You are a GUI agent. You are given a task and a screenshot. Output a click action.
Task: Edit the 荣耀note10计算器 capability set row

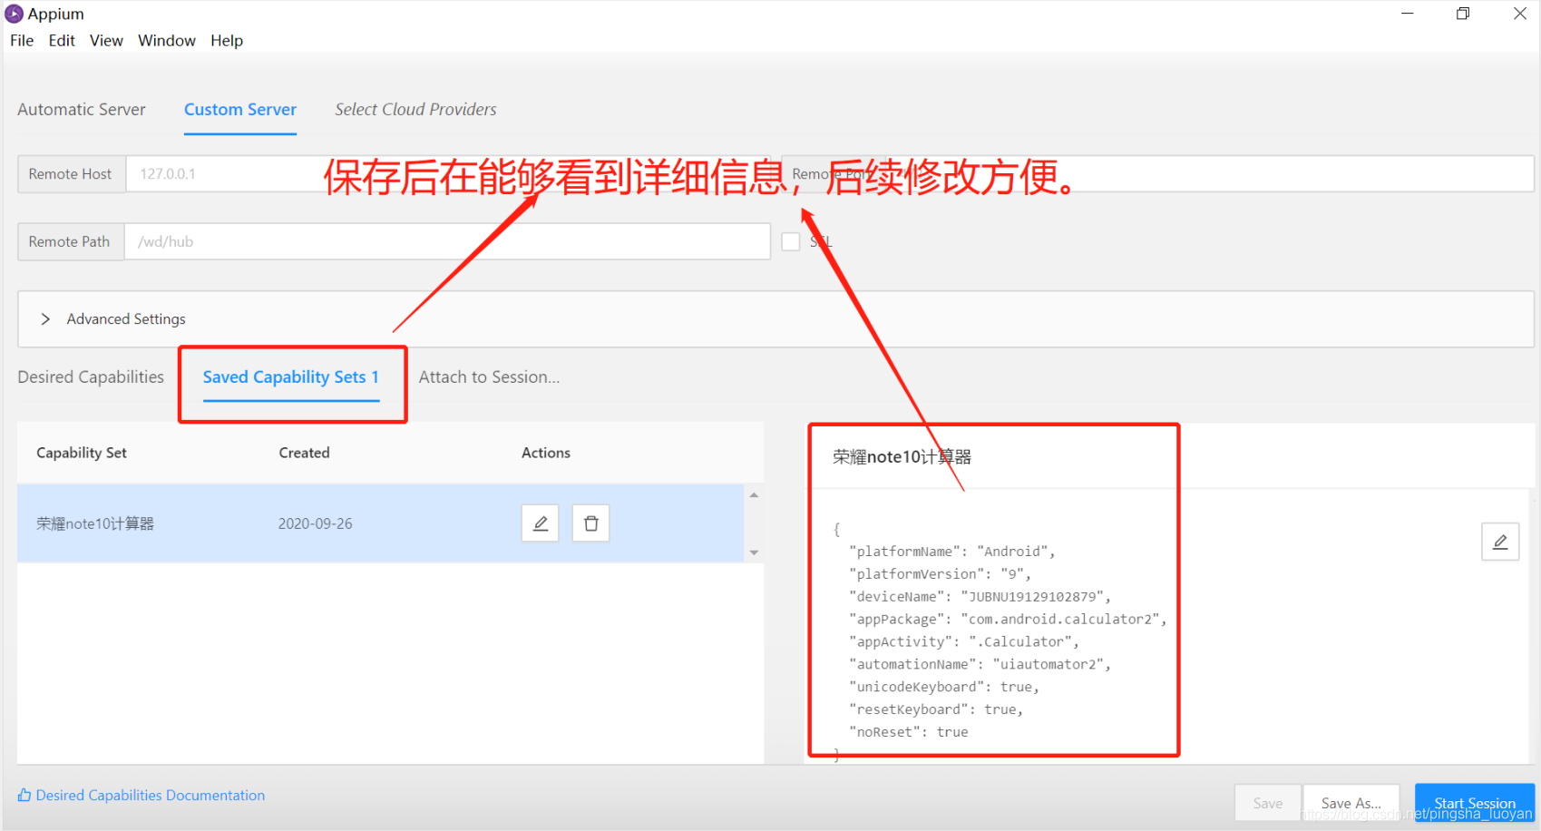click(x=540, y=523)
